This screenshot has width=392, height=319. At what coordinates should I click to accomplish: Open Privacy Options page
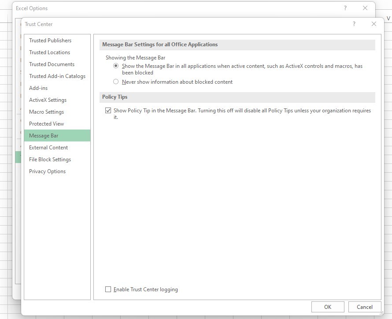pos(57,171)
